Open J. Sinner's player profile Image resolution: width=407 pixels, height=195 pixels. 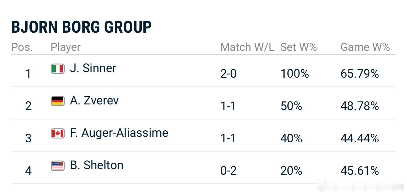(93, 68)
